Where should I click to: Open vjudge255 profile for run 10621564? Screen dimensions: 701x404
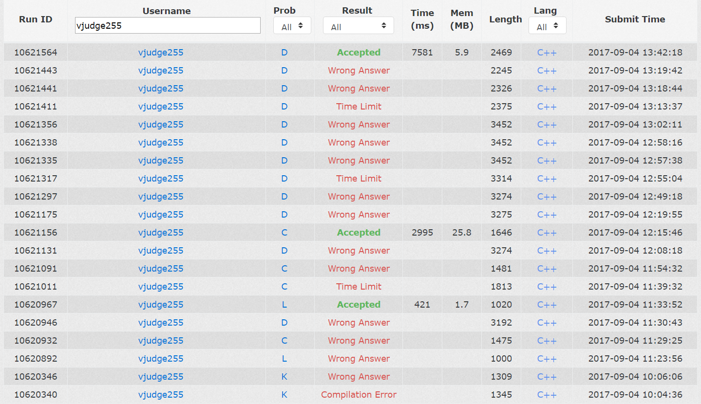(x=161, y=53)
